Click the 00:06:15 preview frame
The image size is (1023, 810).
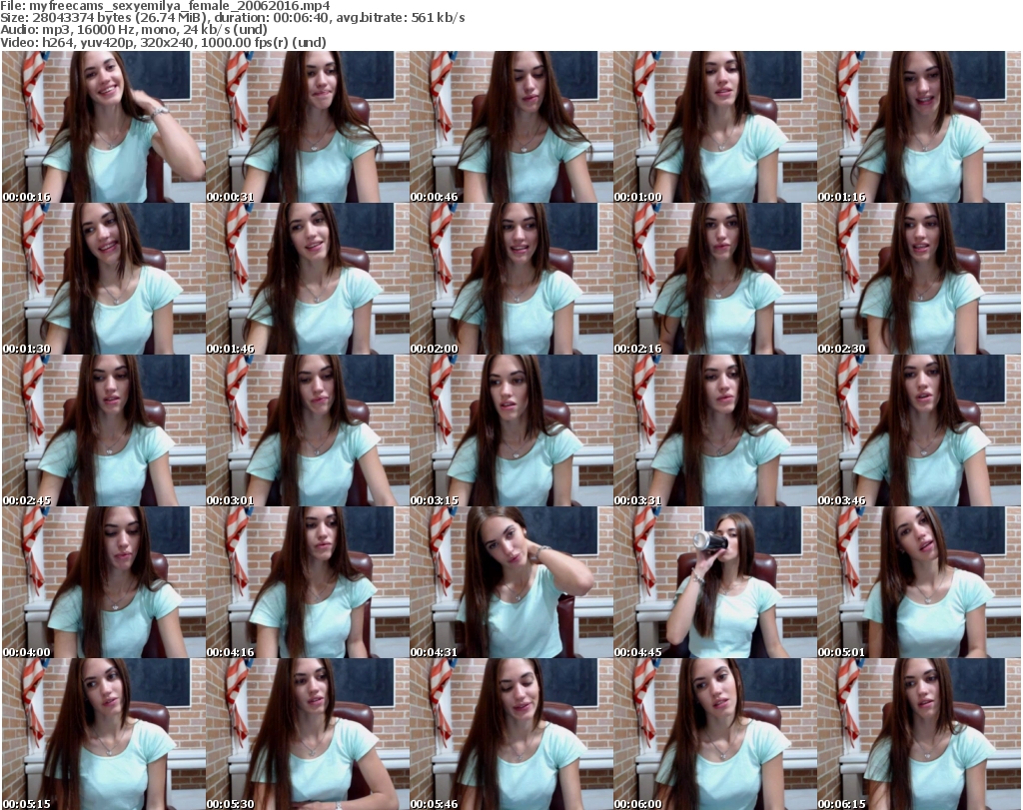pos(919,734)
